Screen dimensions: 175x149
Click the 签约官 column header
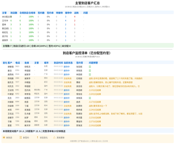pyautogui.click(x=79, y=63)
